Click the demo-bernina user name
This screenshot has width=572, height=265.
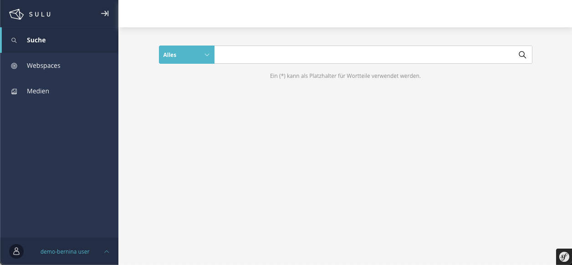[65, 251]
